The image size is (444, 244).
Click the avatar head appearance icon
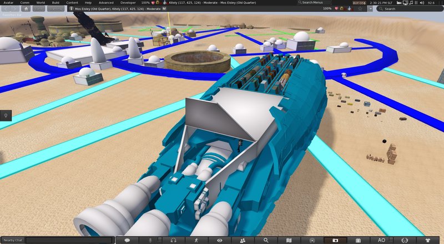(405, 240)
